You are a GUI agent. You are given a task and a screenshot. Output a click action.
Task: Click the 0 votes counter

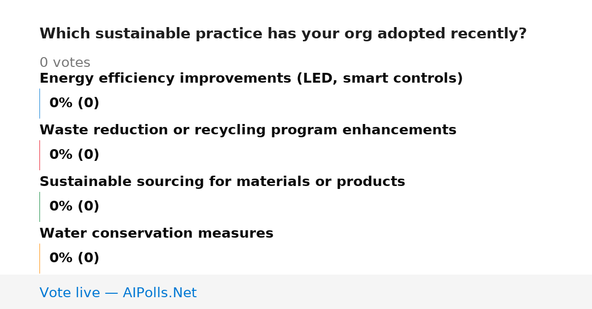click(65, 63)
